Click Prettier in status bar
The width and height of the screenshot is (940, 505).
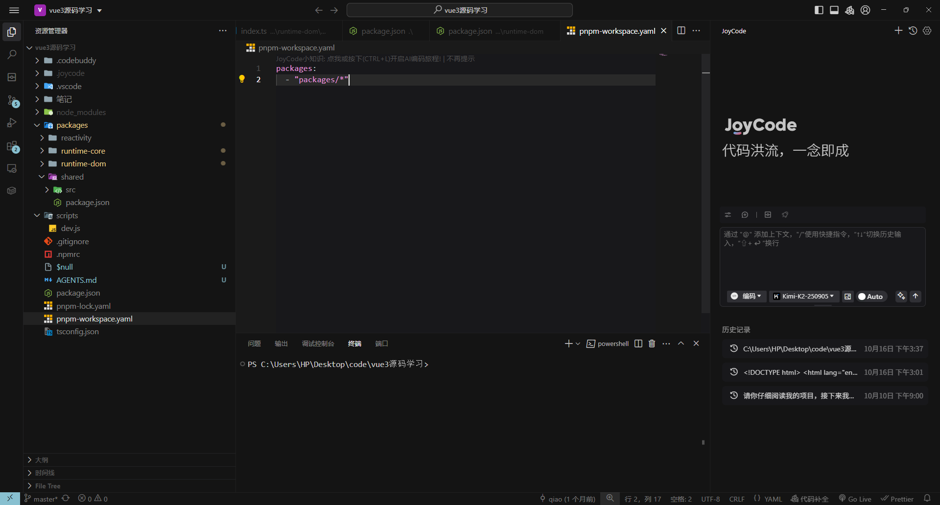pyautogui.click(x=897, y=499)
